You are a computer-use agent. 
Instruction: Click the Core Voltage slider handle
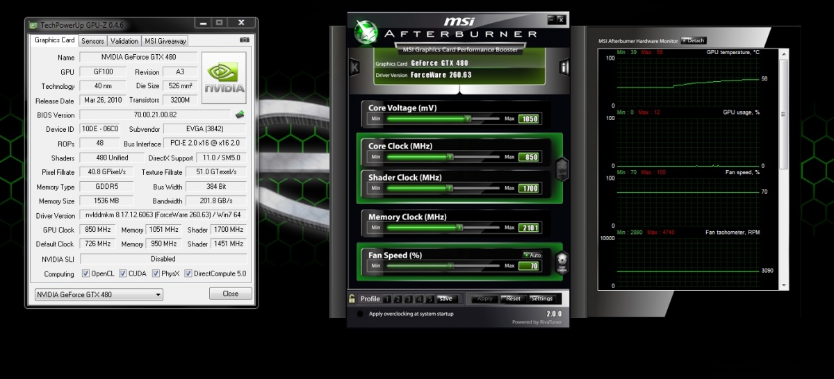click(x=468, y=119)
